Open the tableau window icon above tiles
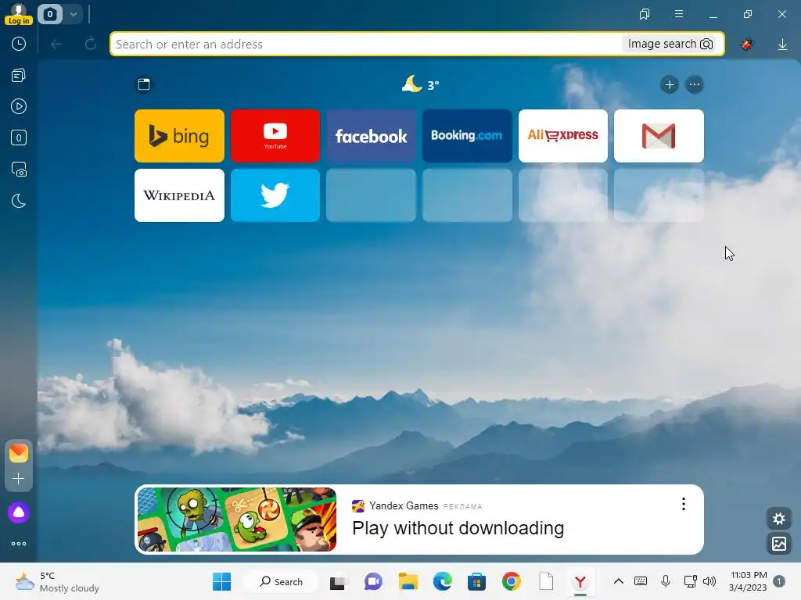This screenshot has height=600, width=801. pyautogui.click(x=144, y=84)
